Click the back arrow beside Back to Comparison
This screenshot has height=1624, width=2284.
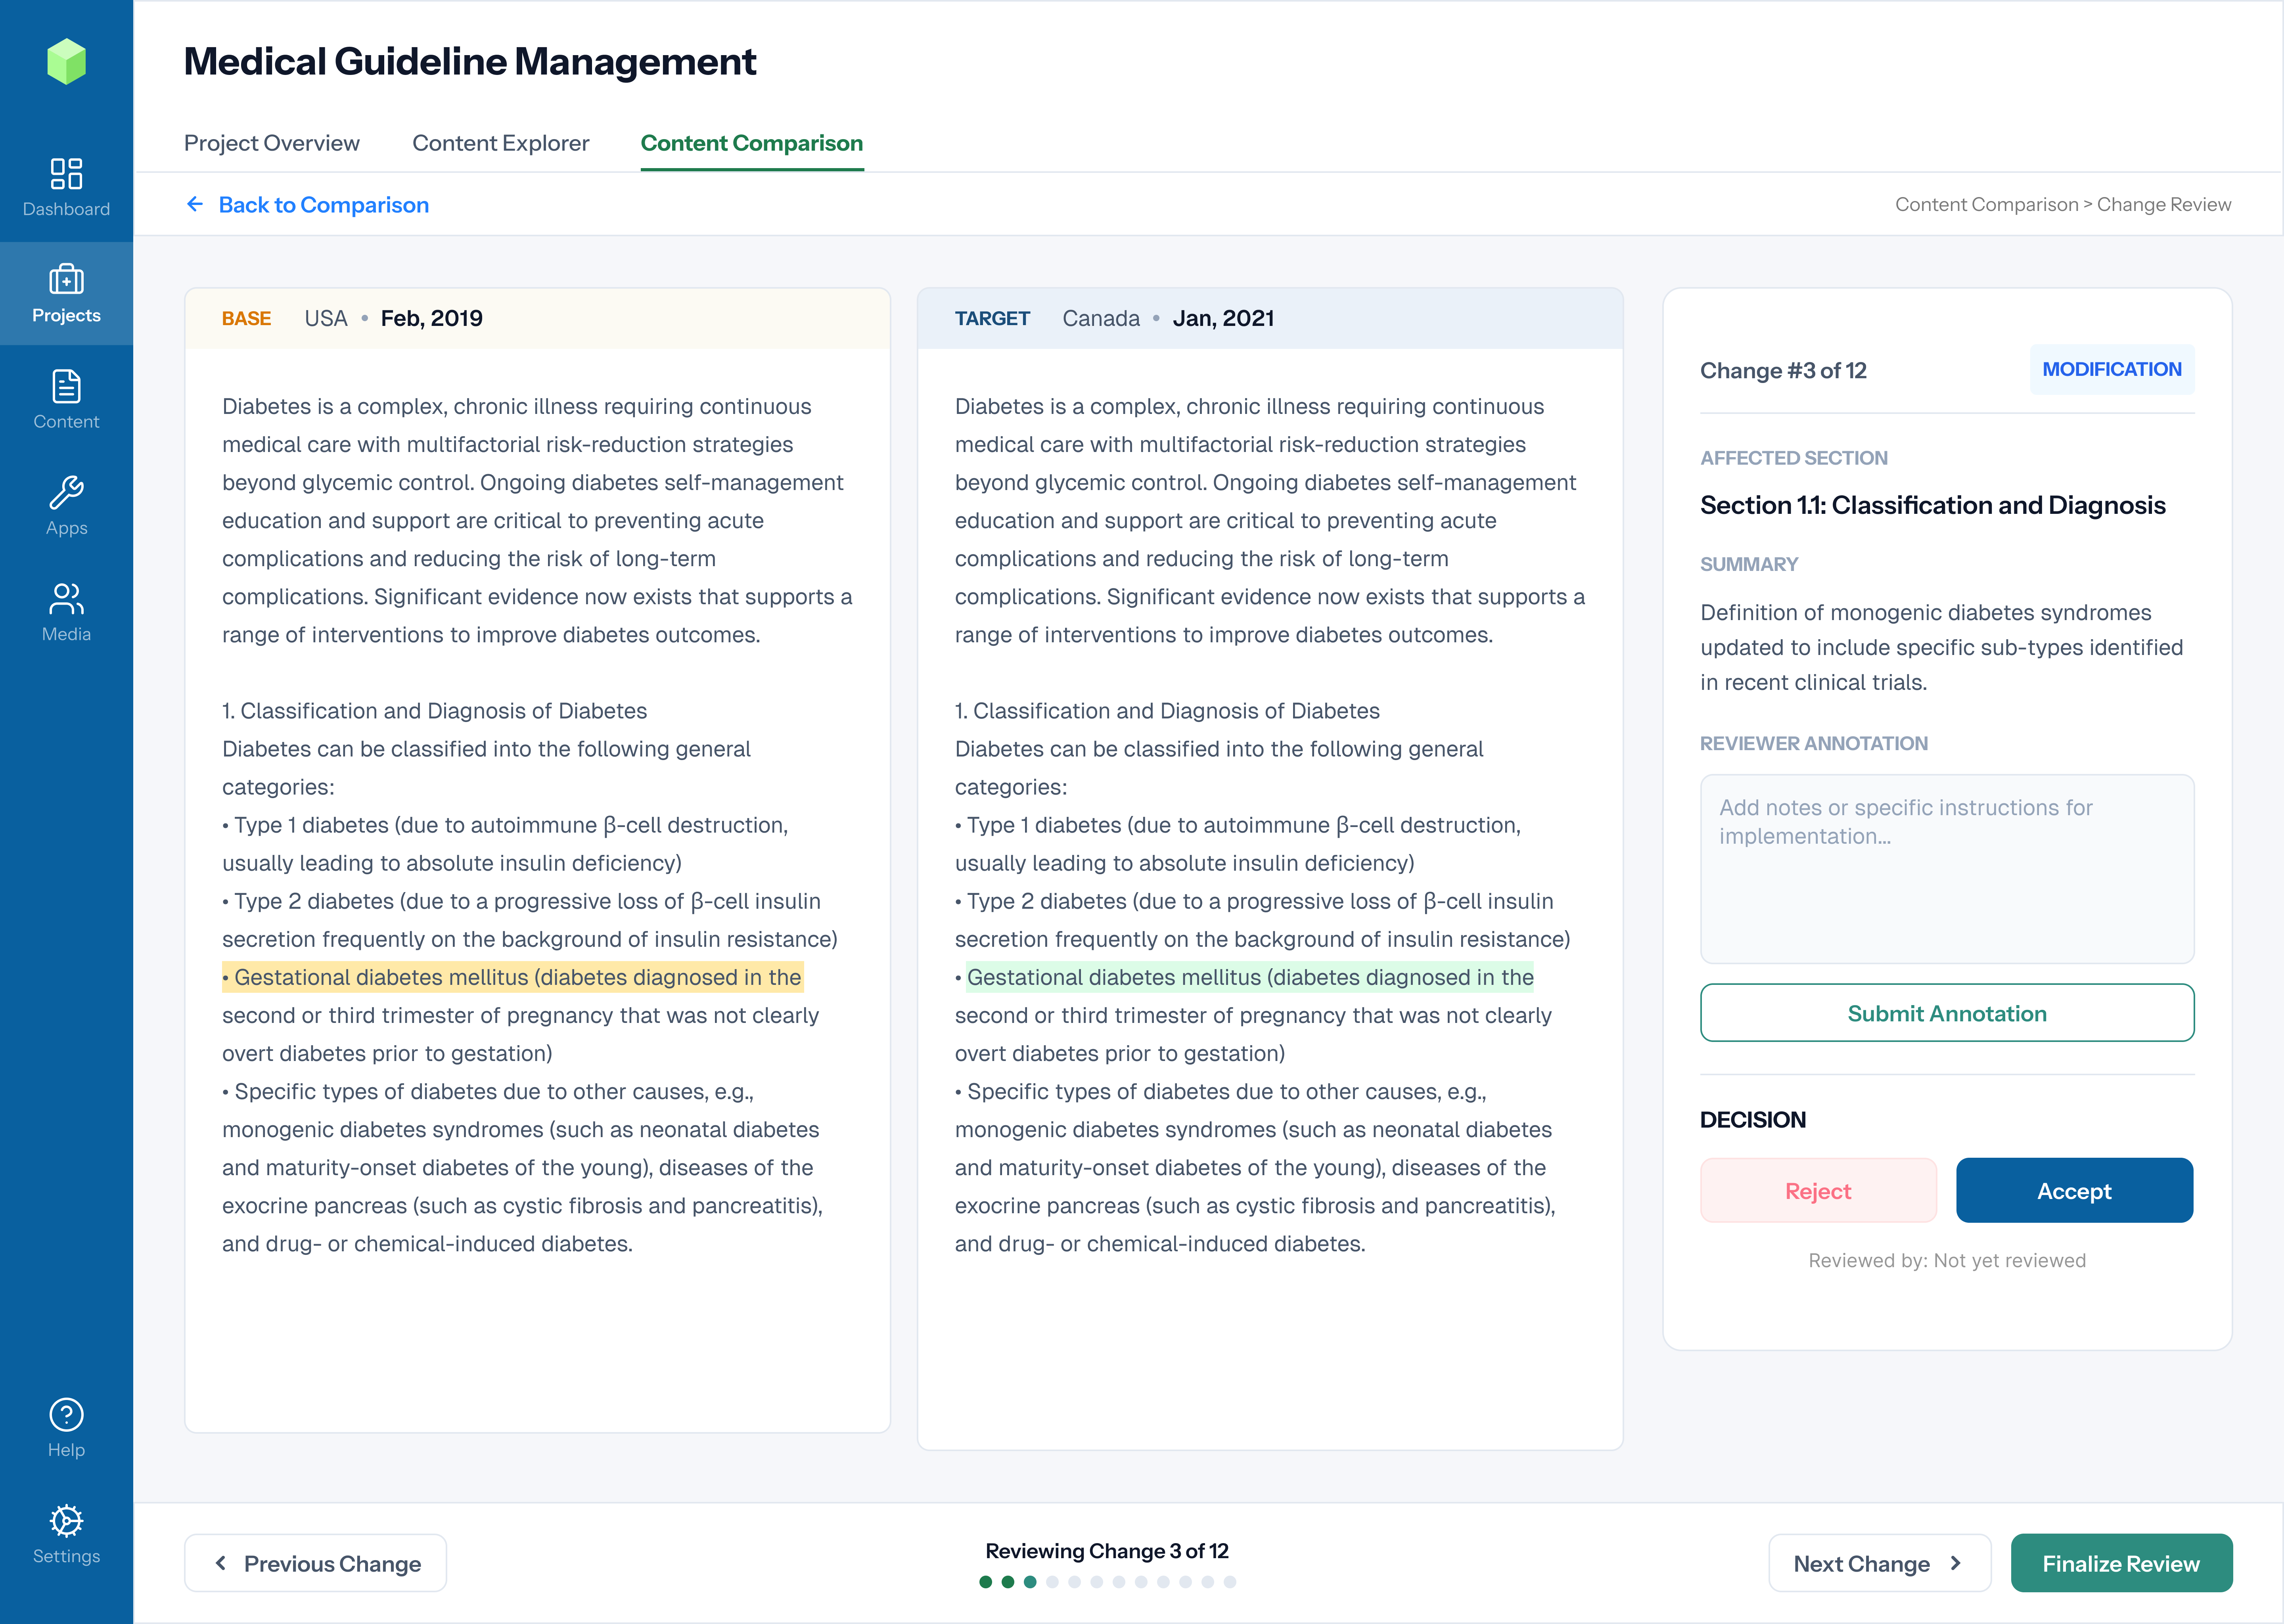[x=195, y=204]
